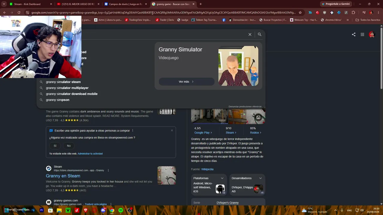Image resolution: width=383 pixels, height=215 pixels.
Task: Open more images icon in knowledge panel
Action: (258, 117)
